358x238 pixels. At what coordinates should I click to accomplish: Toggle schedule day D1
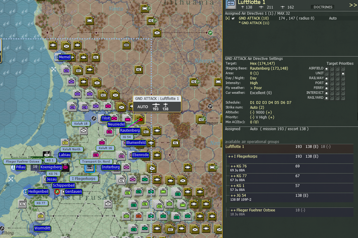252,103
